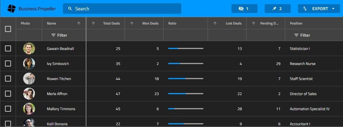This screenshot has width=343, height=127.
Task: Click the Pending Deals sort arrow
Action: (253, 23)
